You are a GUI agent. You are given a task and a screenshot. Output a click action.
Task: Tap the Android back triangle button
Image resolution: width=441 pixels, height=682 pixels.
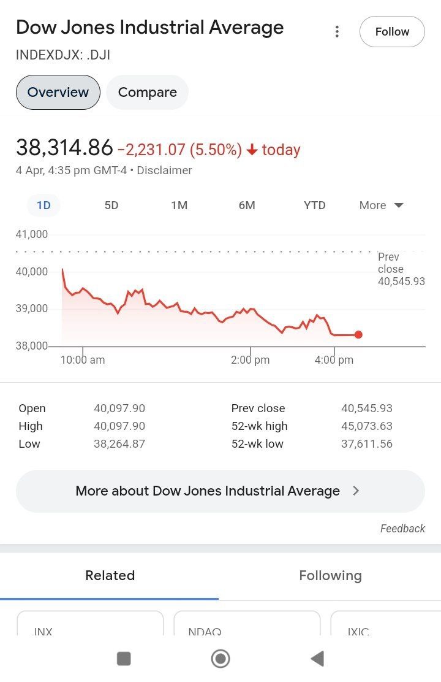click(x=317, y=659)
